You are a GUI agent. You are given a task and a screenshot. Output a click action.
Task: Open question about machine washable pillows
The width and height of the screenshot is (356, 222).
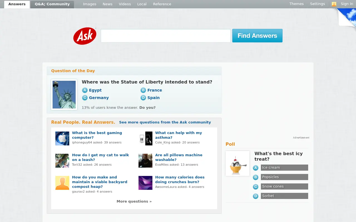pos(179,157)
